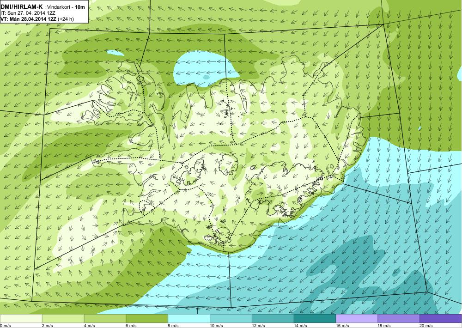Click the 18–20 m/s purple legend swatch

point(399,319)
